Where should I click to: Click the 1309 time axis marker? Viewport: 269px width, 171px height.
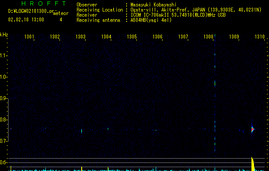click(x=234, y=37)
